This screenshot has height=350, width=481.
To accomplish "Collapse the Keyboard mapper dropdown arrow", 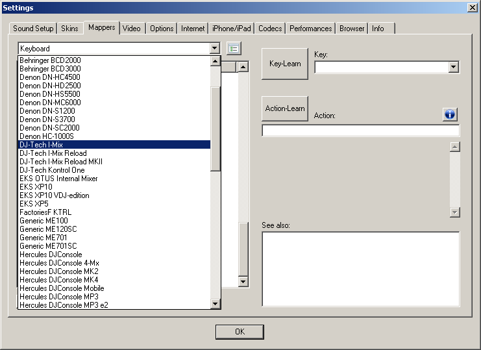I will 215,49.
